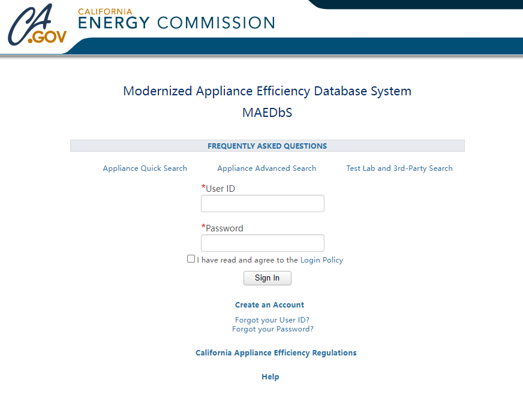
Task: Focus the User ID text field
Action: point(262,204)
